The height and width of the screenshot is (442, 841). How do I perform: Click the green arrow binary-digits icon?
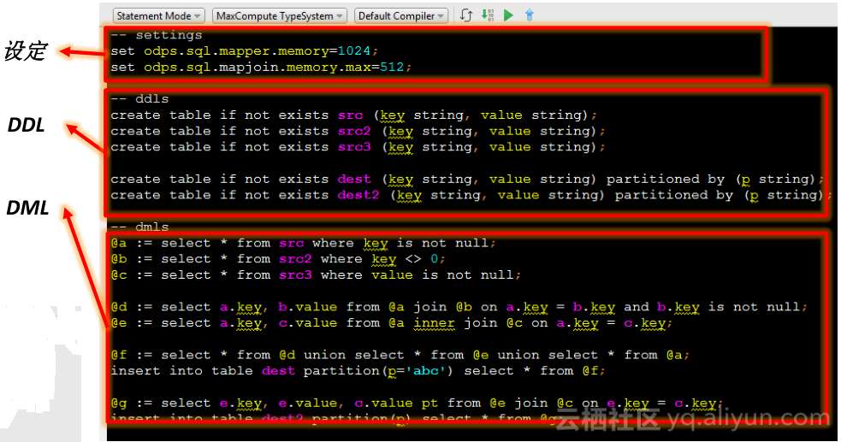487,15
